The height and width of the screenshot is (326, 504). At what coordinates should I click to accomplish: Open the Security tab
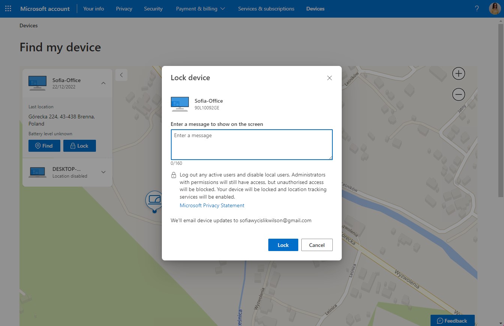tap(153, 9)
